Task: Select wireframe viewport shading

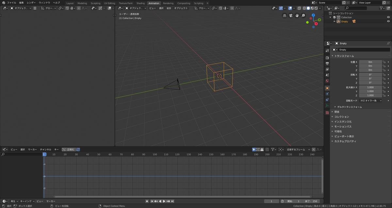Action: (x=304, y=8)
